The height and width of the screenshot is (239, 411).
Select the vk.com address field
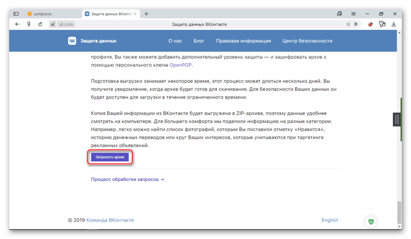[66, 24]
